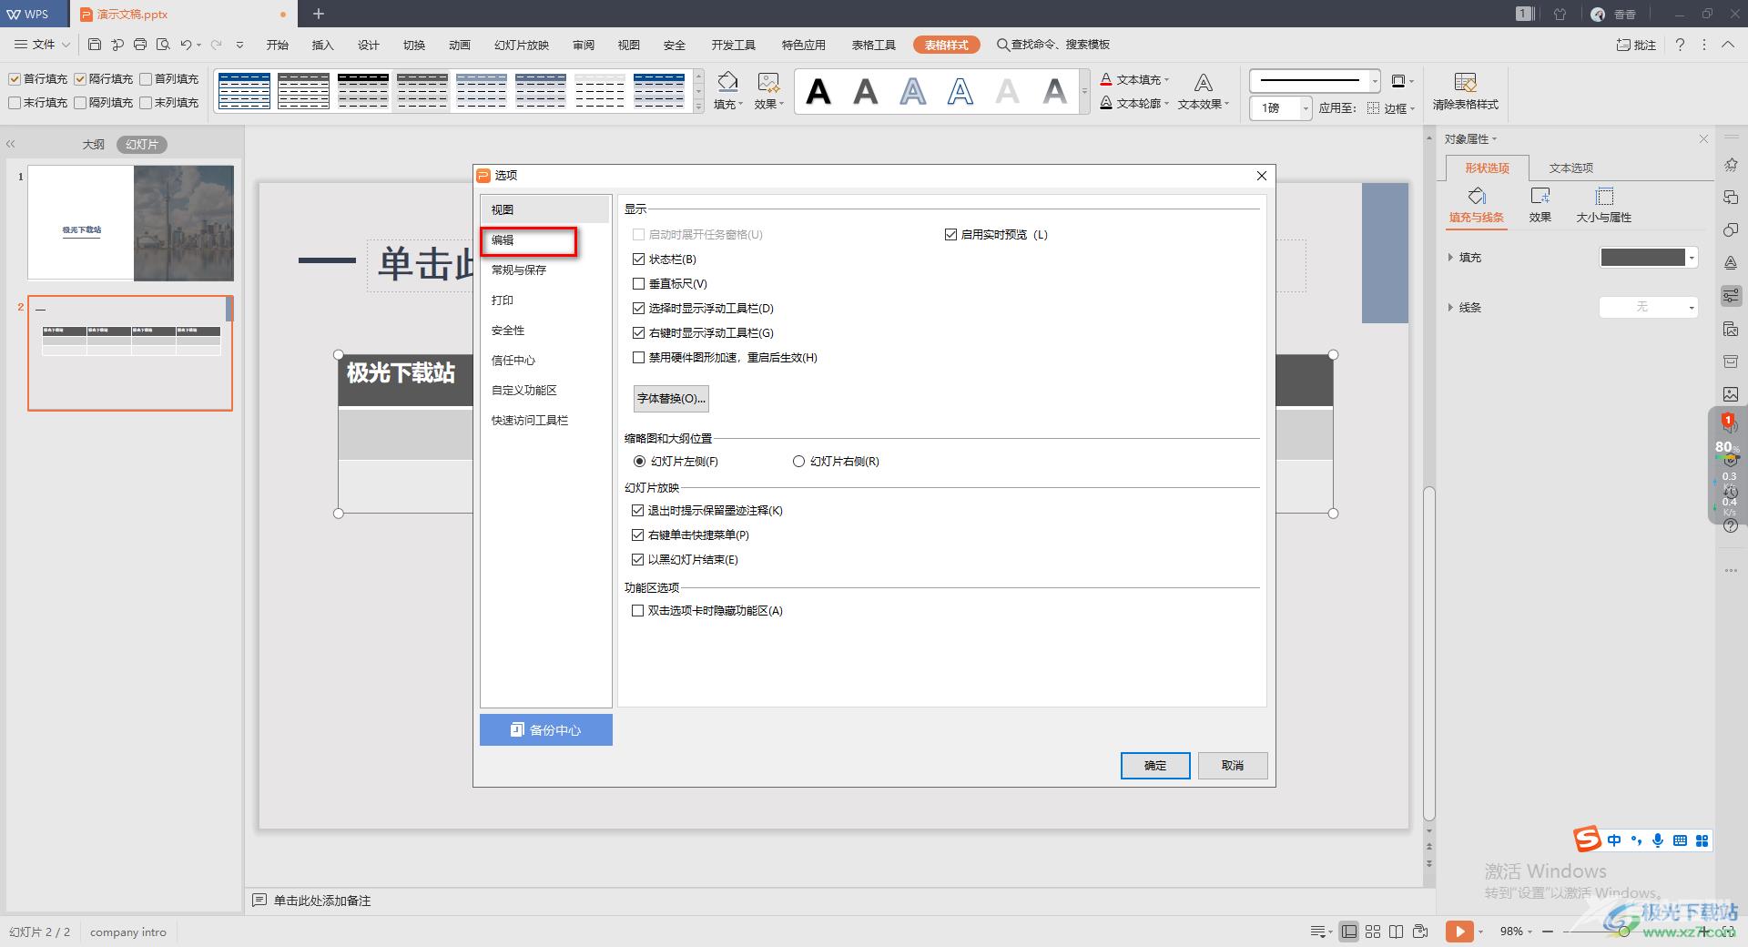Open the table fill (填充) bucket tool
Image resolution: width=1748 pixels, height=947 pixels.
[x=727, y=91]
